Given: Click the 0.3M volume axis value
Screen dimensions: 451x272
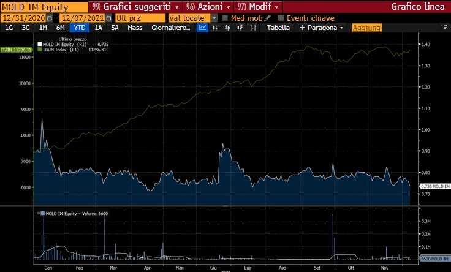Looking at the screenshot, I should (x=426, y=221).
